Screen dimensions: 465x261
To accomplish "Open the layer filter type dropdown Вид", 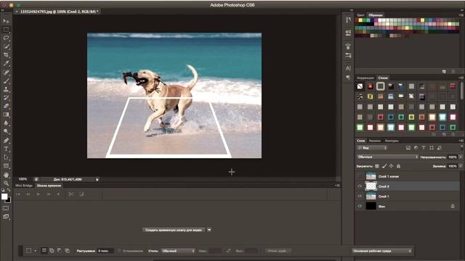I will tap(372, 148).
